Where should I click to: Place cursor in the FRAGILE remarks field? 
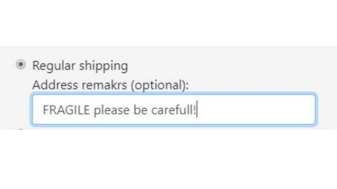point(174,110)
